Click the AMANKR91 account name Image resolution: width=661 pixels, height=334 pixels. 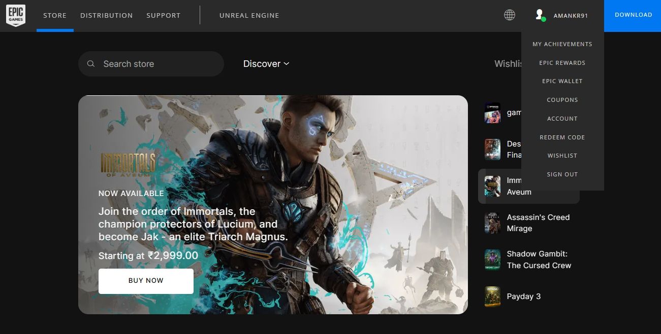click(571, 16)
